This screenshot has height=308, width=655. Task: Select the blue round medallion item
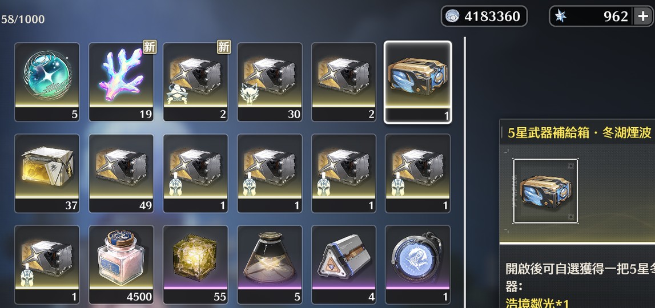point(418,265)
